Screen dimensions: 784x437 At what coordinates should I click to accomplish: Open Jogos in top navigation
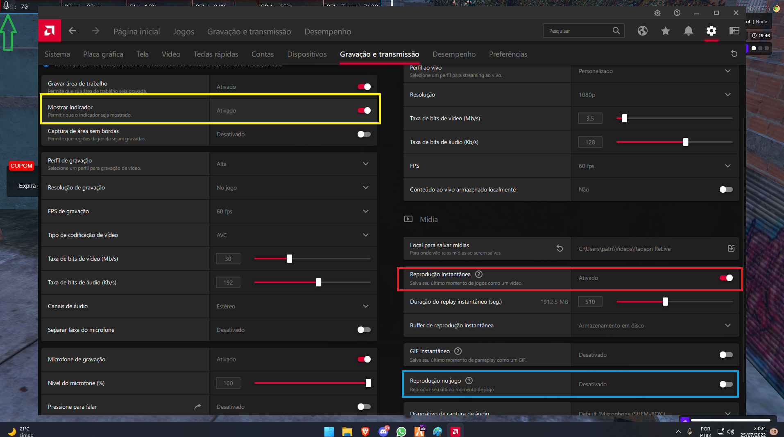pos(184,32)
